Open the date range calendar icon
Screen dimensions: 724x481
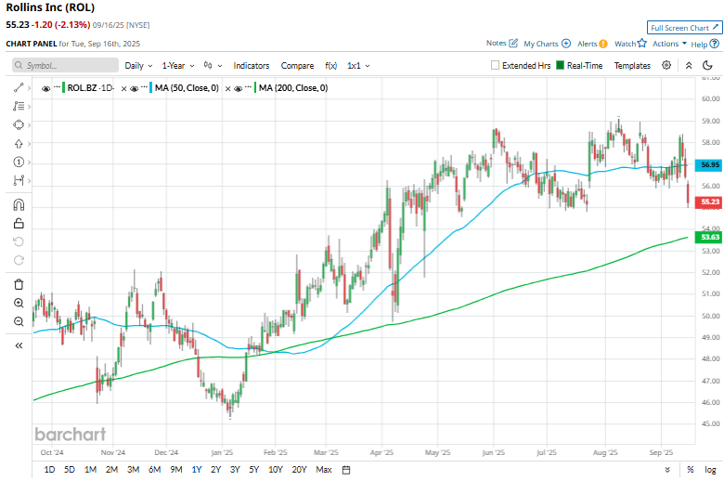(346, 470)
